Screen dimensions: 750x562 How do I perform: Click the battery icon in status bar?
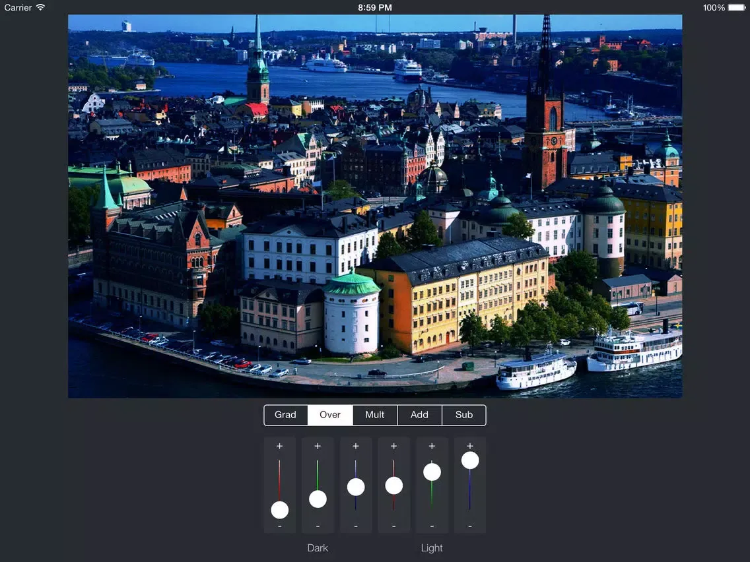click(737, 7)
